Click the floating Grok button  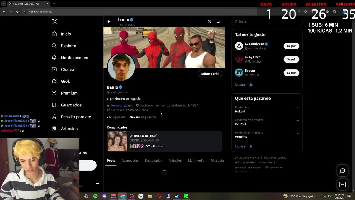pos(343,171)
